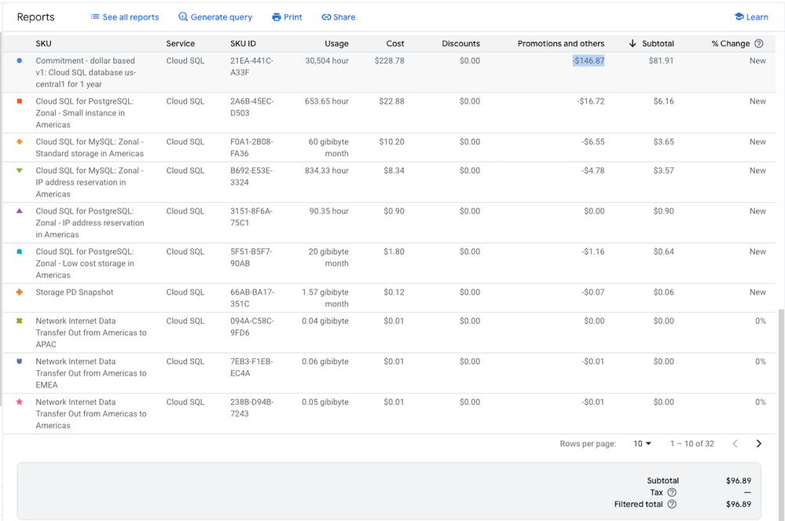Click the 1 – 10 of 32 pagination text
785x521 pixels.
692,443
